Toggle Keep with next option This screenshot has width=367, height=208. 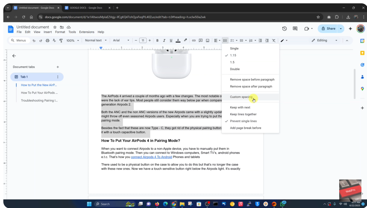(x=251, y=107)
